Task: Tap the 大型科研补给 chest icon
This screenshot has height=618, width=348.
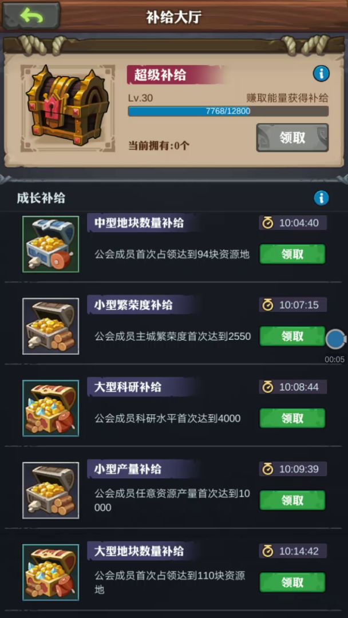Action: pyautogui.click(x=50, y=408)
